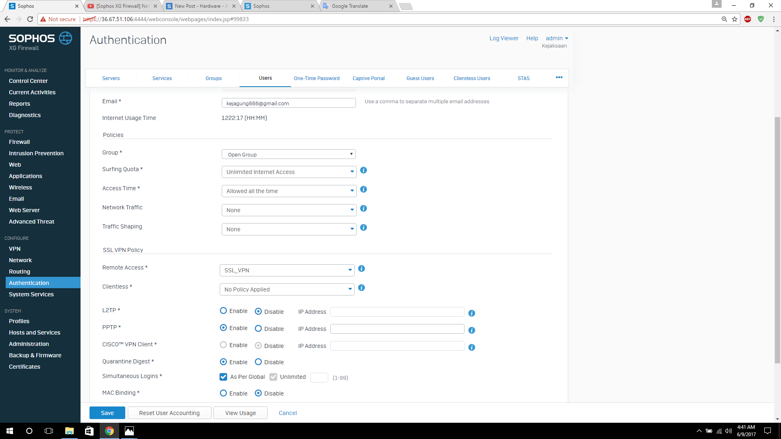The width and height of the screenshot is (781, 439).
Task: Select Disable for PPTP
Action: coord(258,329)
